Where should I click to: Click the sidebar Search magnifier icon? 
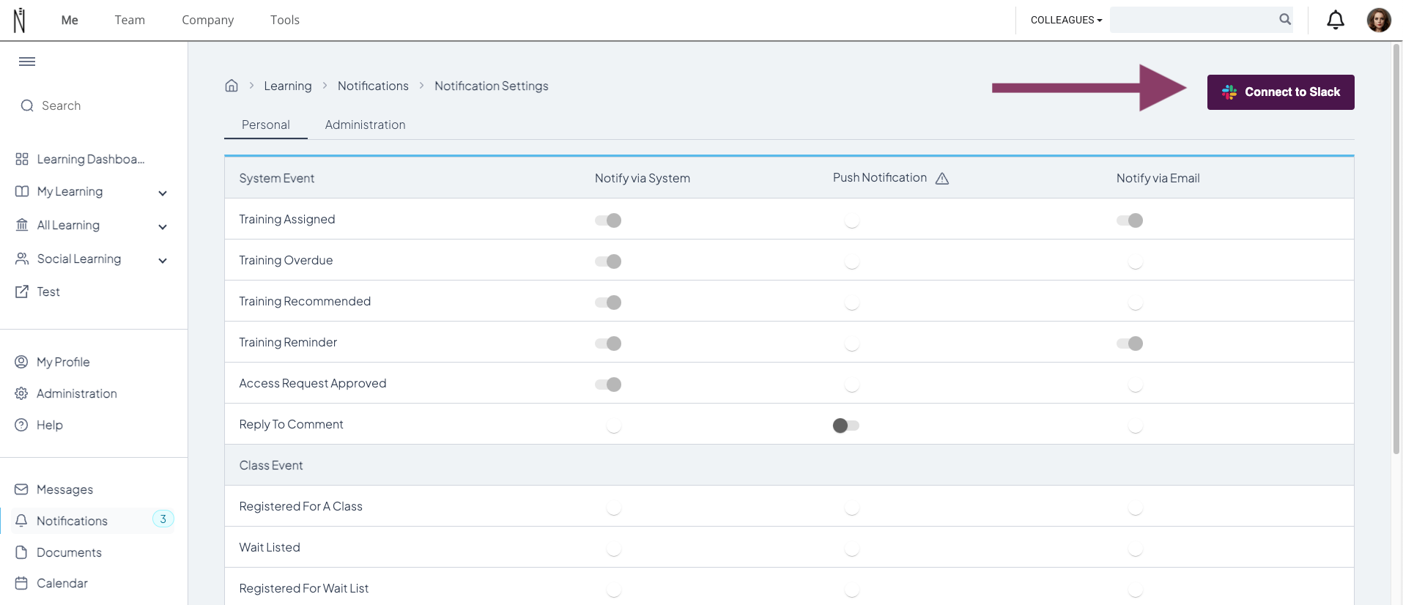(x=27, y=105)
